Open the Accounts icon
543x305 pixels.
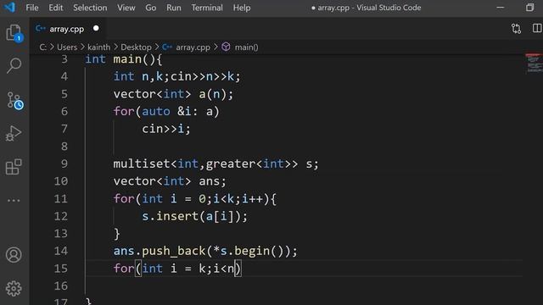[14, 255]
